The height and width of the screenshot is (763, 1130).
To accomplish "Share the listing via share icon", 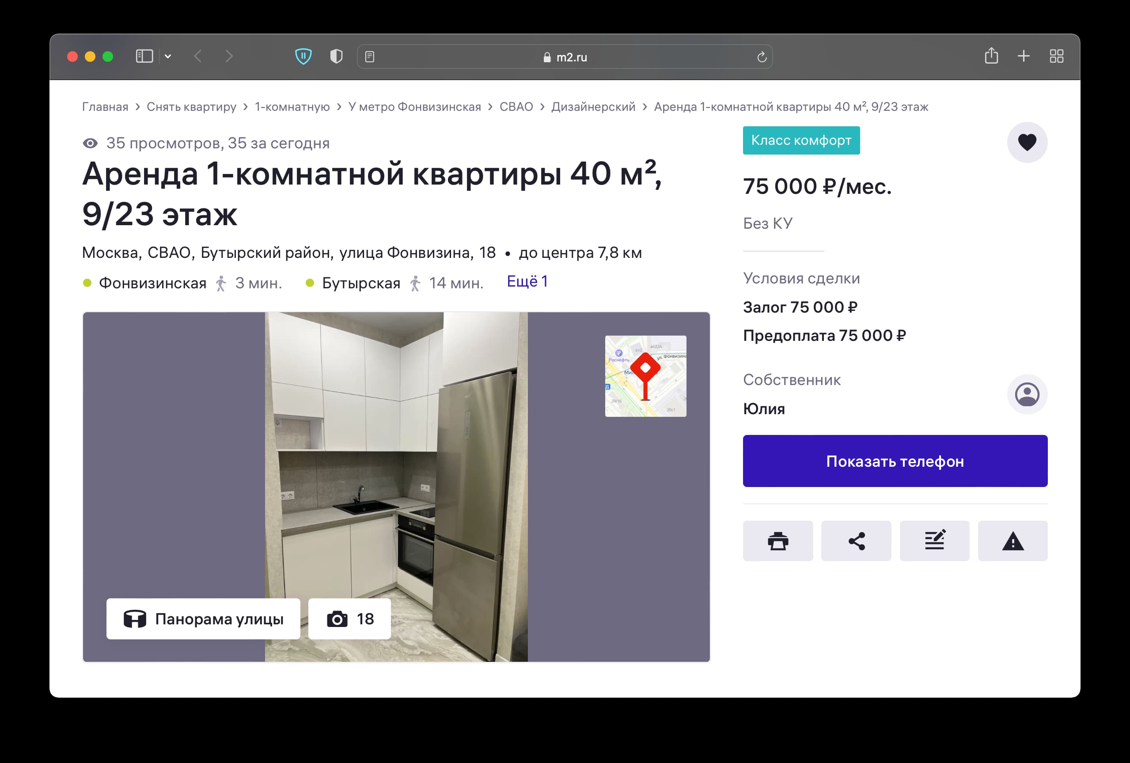I will click(856, 541).
